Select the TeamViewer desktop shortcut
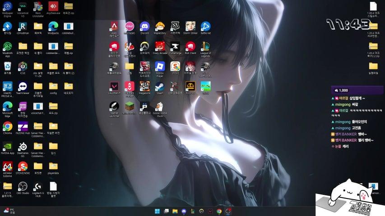 [x=23, y=86]
